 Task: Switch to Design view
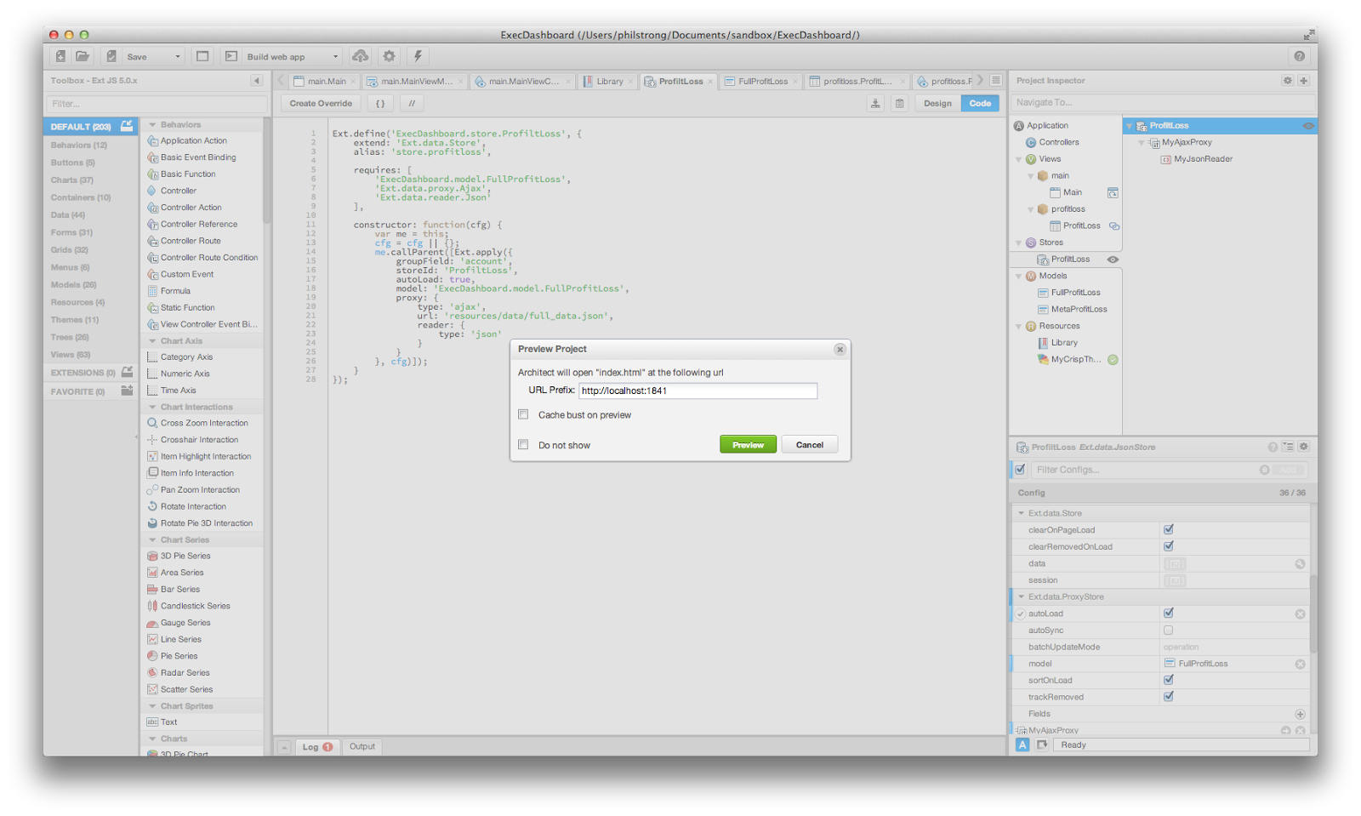tap(937, 104)
